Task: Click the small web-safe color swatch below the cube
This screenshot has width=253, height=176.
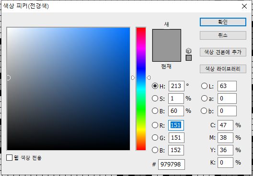Action: pyautogui.click(x=189, y=58)
